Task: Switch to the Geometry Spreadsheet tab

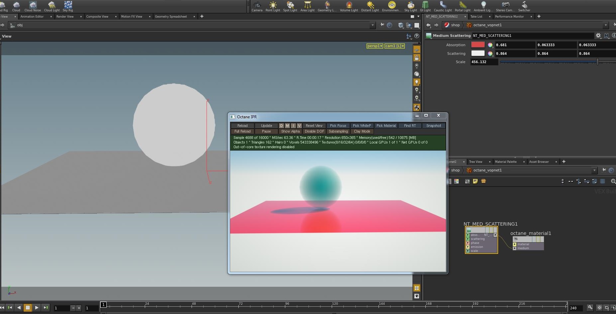Action: click(x=171, y=17)
